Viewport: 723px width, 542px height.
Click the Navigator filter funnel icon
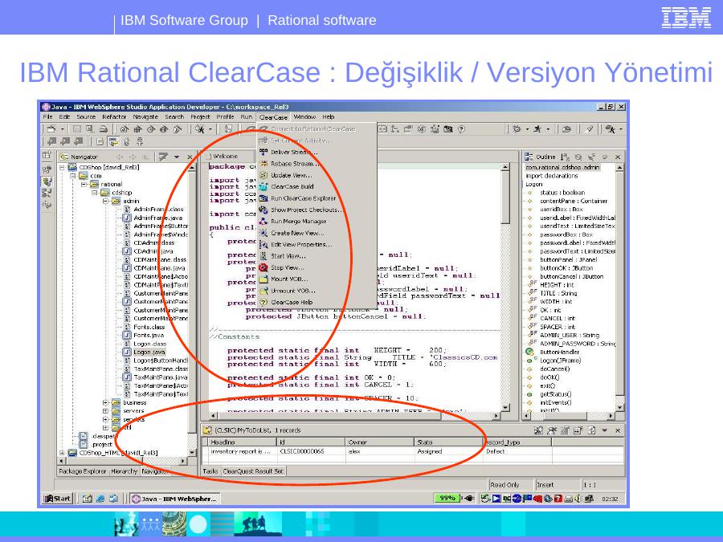coord(162,157)
